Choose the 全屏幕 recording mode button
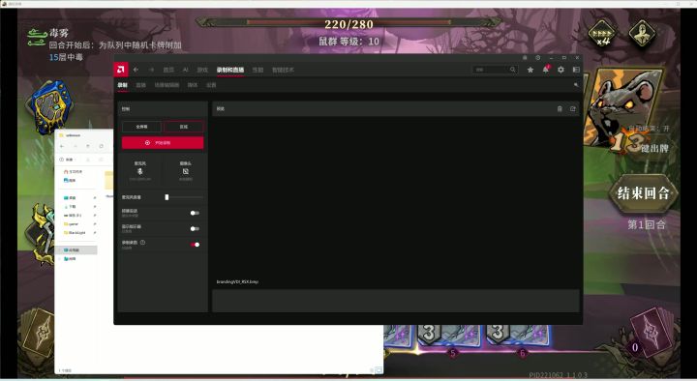697x381 pixels. pos(141,127)
